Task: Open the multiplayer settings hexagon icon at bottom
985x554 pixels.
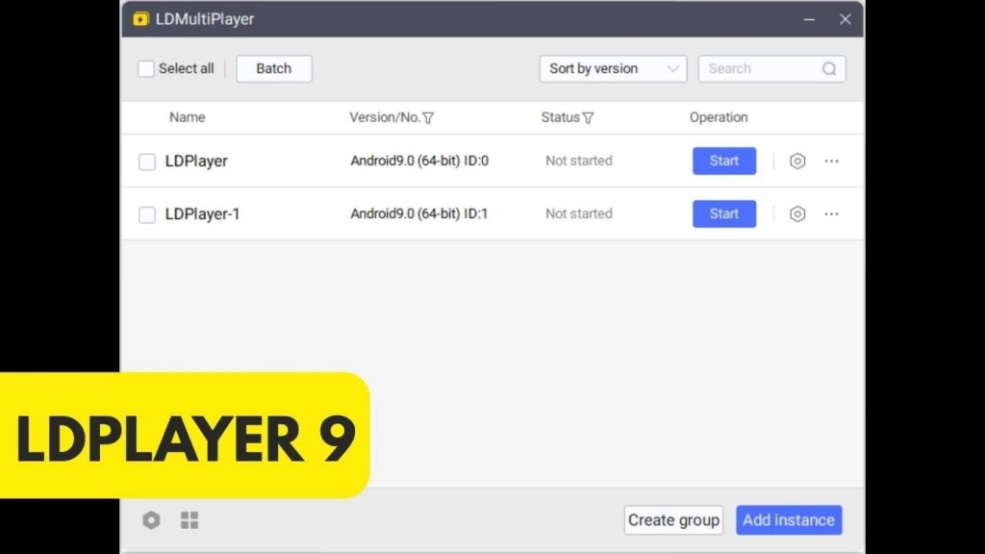Action: (151, 520)
